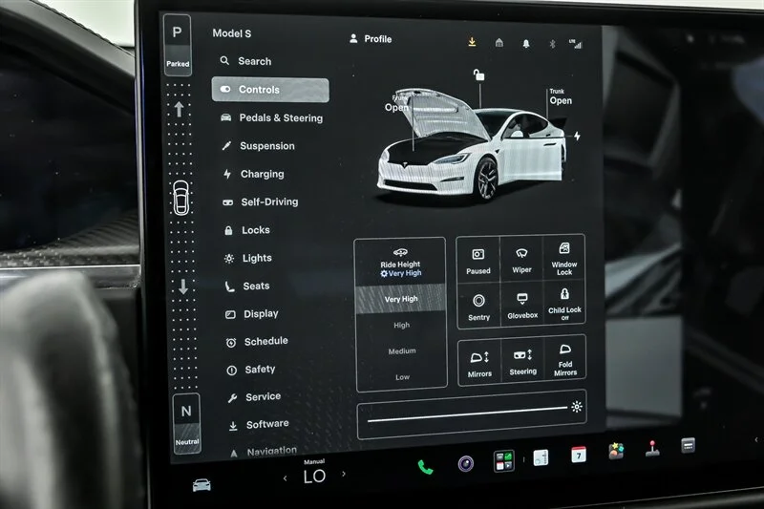Viewport: 764px width, 509px height.
Task: Select Neutral on the gear strip
Action: [x=186, y=424]
